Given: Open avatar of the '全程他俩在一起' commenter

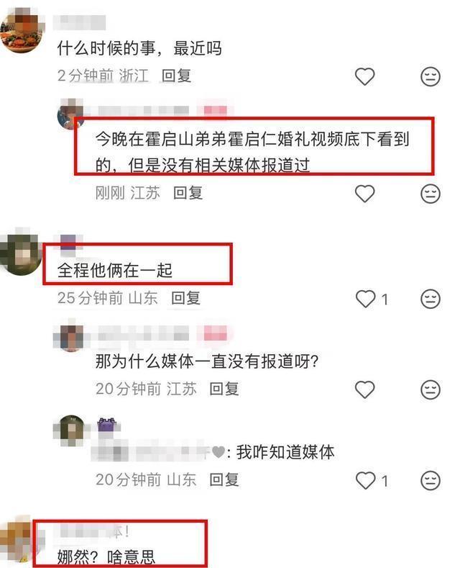Looking at the screenshot, I should pyautogui.click(x=20, y=252).
